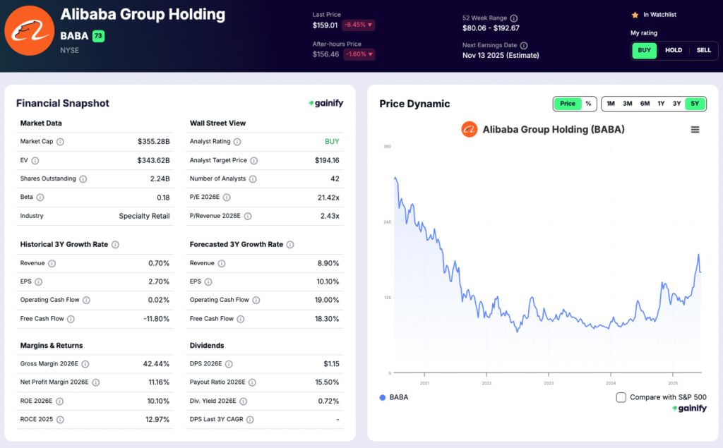Screen dimensions: 723x448
Task: Click info icon next to Market Cap
Action: (60, 142)
